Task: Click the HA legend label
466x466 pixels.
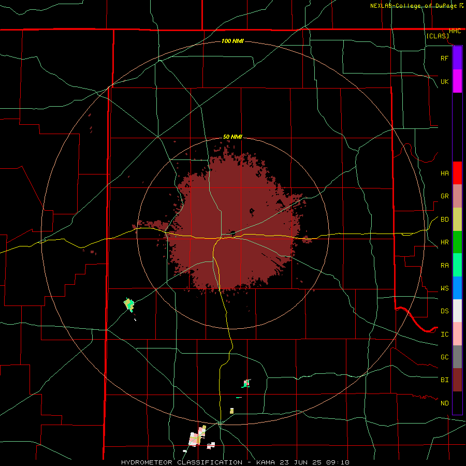Action: (444, 173)
